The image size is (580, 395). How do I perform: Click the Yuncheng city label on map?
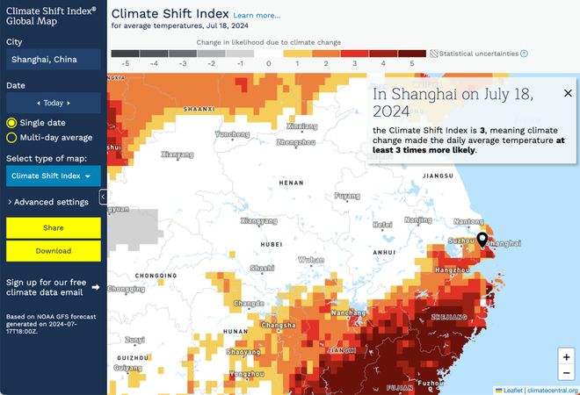(x=232, y=134)
